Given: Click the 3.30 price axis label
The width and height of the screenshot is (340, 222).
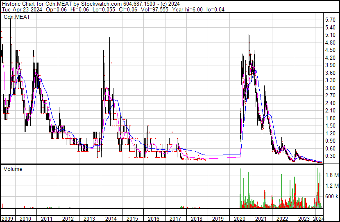Looking at the screenshot, I should click(330, 80).
